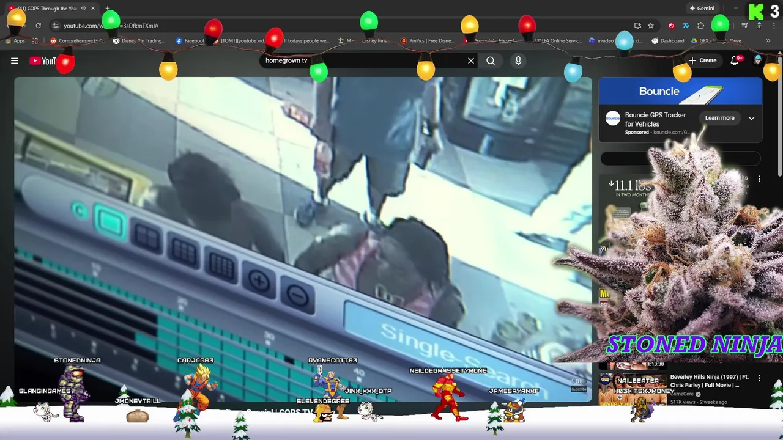Image resolution: width=783 pixels, height=440 pixels.
Task: Click the youtube.com address bar URL
Action: pyautogui.click(x=111, y=26)
